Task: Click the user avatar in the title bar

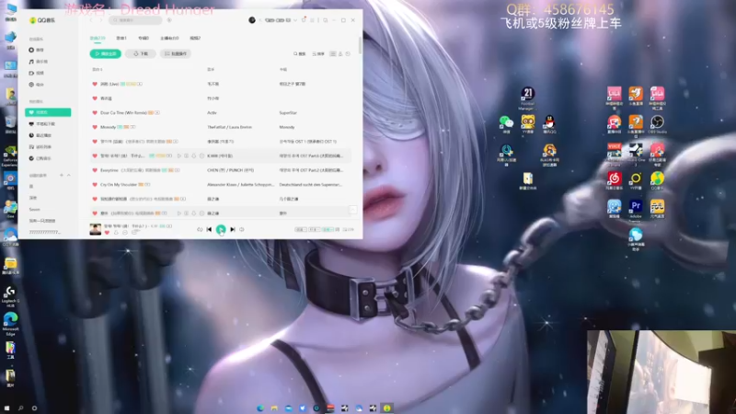Action: 252,20
